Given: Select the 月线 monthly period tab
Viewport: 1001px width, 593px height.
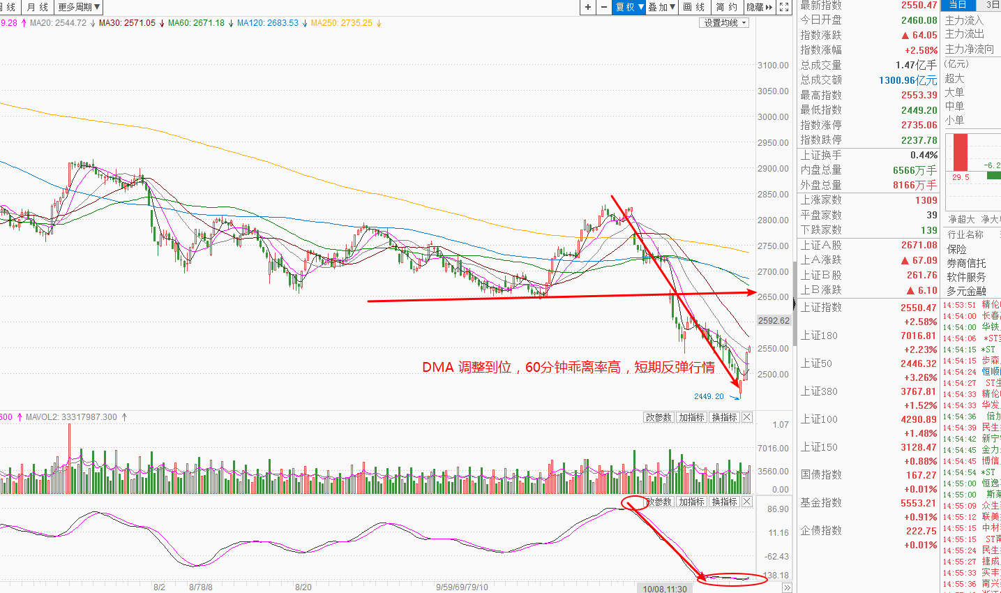Looking at the screenshot, I should click(38, 7).
